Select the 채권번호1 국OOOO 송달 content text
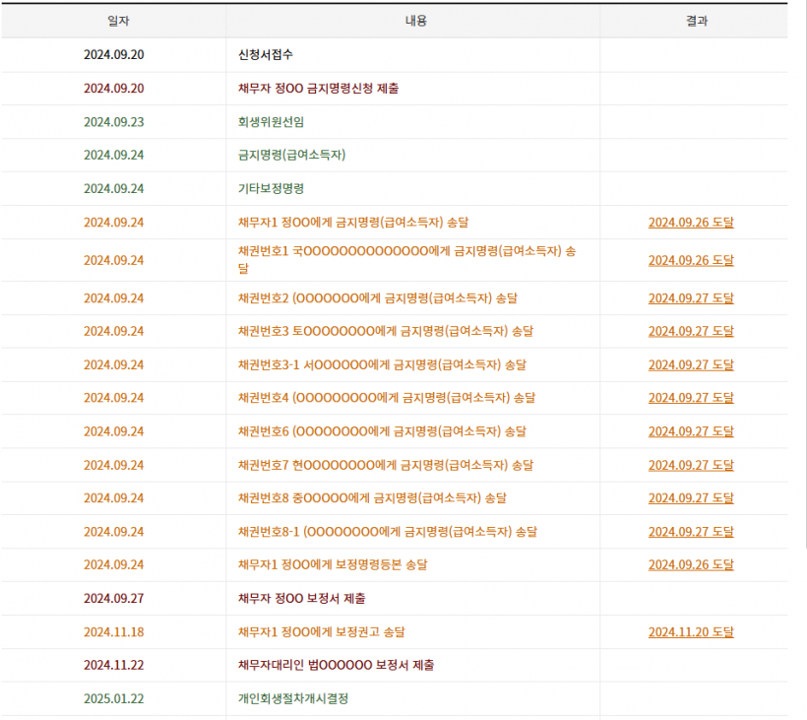The height and width of the screenshot is (720, 807). pos(407,260)
